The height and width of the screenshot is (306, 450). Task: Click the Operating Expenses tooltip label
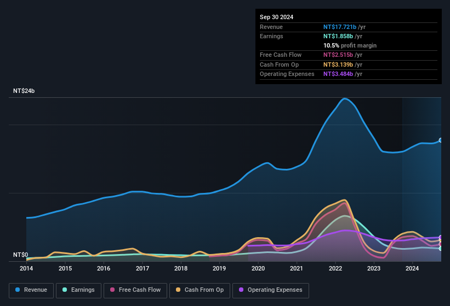(287, 74)
